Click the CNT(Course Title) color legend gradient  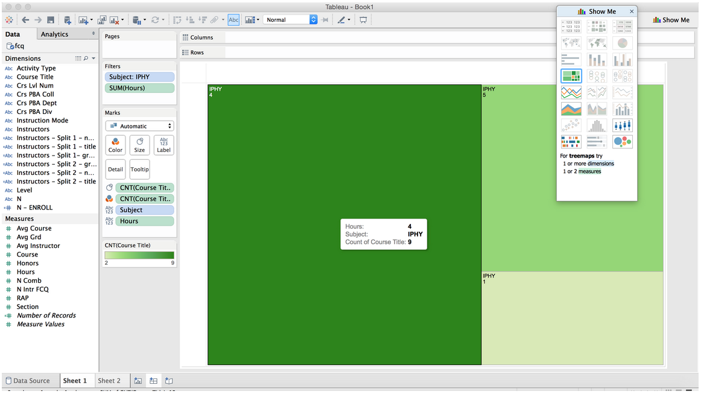(x=139, y=255)
